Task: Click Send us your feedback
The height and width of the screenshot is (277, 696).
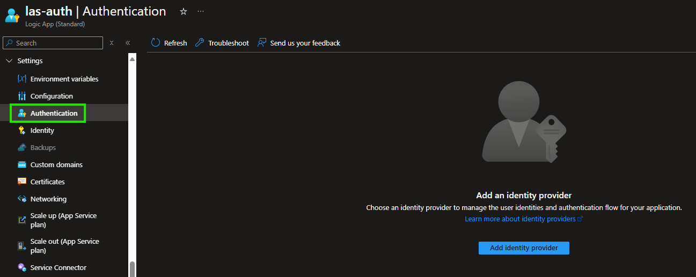Action: tap(299, 43)
